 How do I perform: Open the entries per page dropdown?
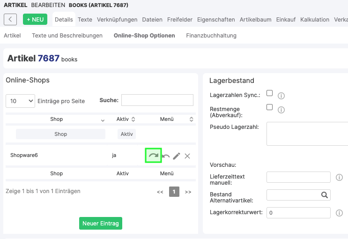20,101
